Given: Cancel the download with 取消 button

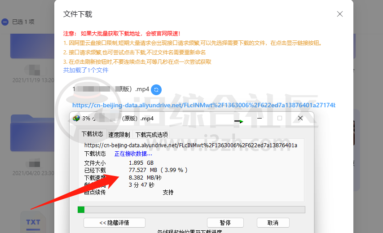Looking at the screenshot, I should coord(273,223).
